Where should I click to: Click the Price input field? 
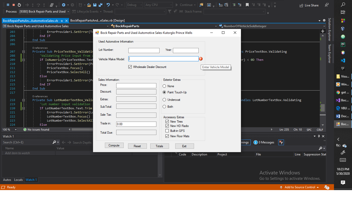[x=136, y=86]
